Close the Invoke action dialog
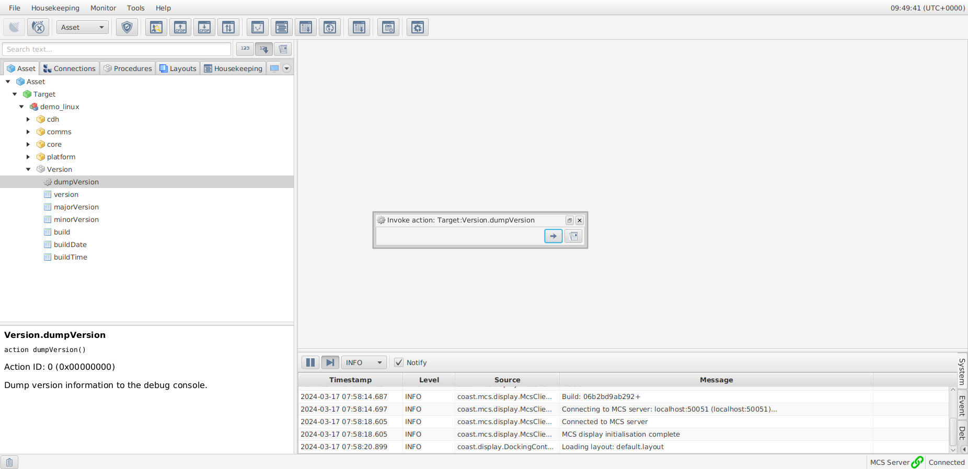Screen dimensions: 968x469 pyautogui.click(x=580, y=220)
